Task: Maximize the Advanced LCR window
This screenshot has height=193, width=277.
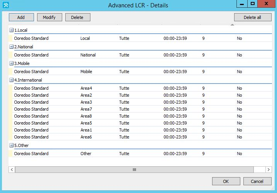Action: pos(253,4)
